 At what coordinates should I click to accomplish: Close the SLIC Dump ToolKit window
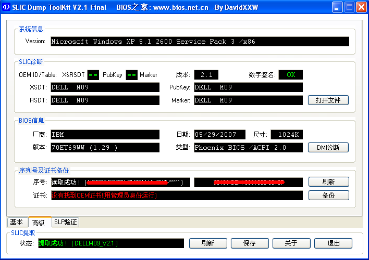pos(361,7)
